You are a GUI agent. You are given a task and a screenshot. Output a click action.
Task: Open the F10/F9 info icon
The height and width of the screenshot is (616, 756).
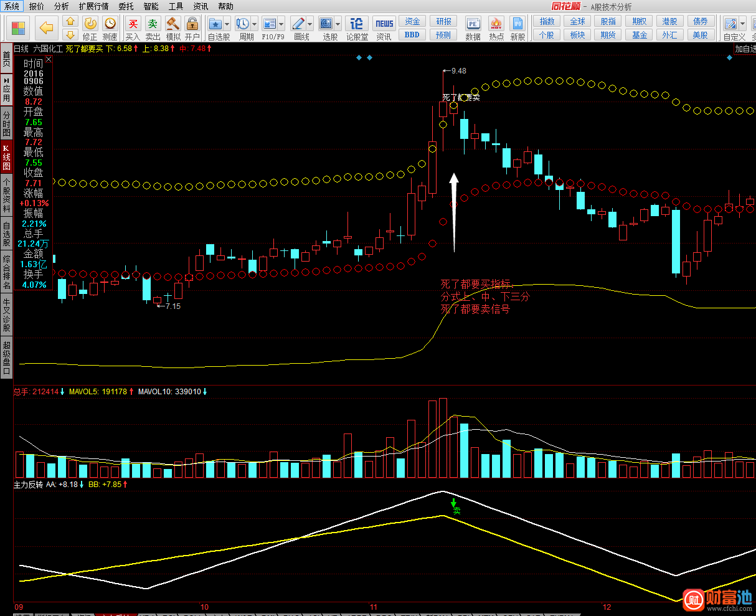(270, 24)
